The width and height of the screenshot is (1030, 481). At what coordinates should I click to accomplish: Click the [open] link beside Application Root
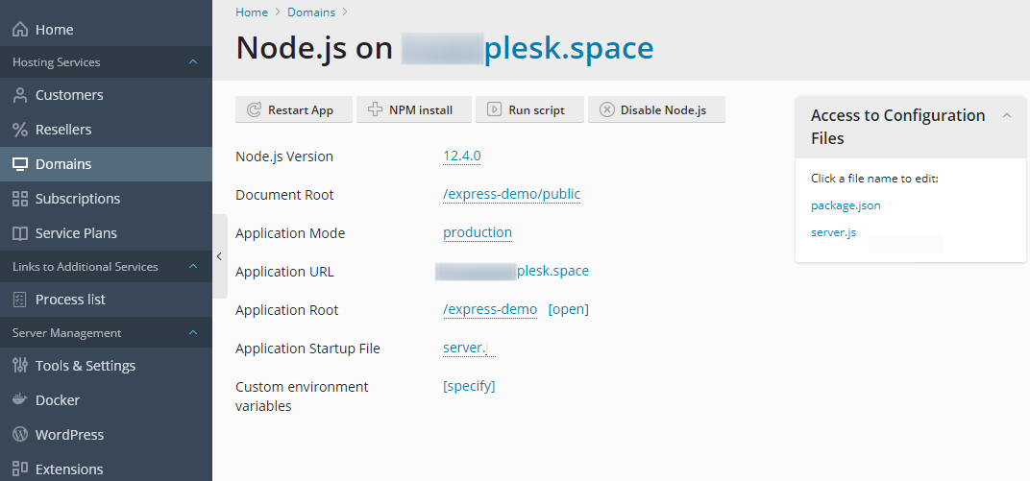568,309
